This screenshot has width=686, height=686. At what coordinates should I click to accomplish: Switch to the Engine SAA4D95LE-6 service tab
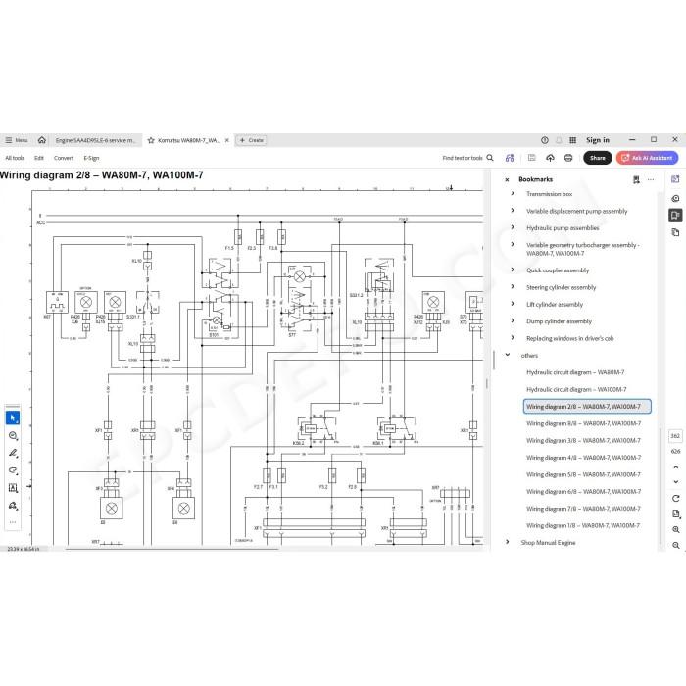click(96, 140)
